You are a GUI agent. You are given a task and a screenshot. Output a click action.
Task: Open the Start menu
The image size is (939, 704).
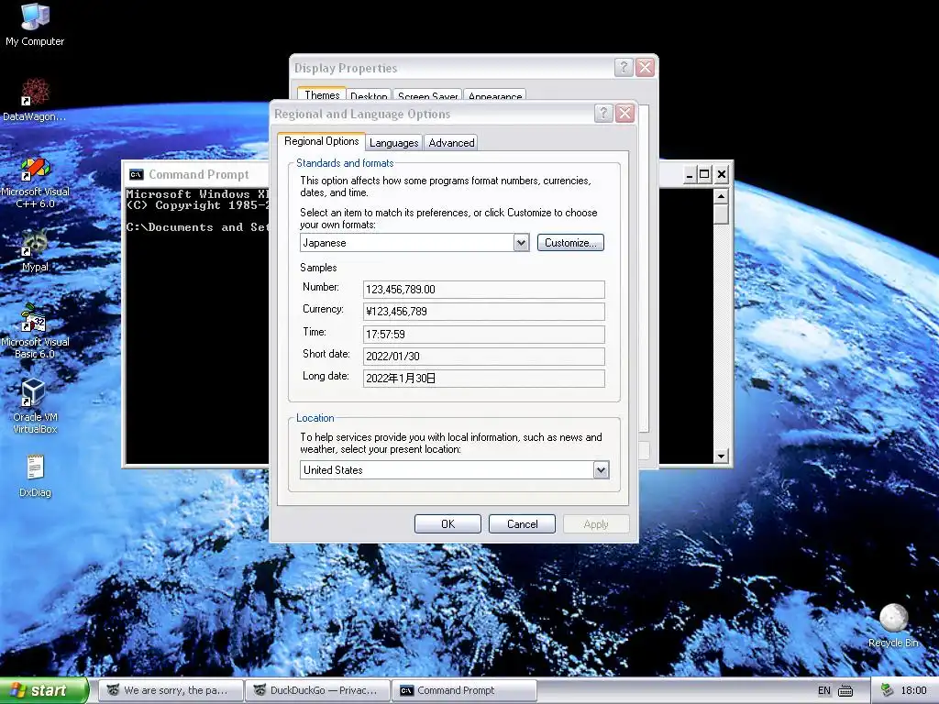[44, 691]
